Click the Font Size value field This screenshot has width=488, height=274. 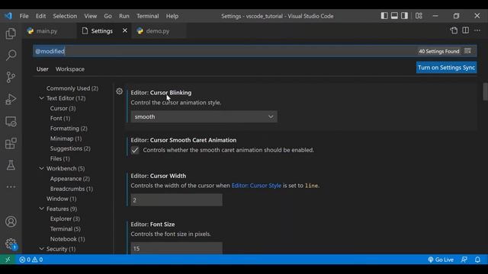click(x=176, y=248)
